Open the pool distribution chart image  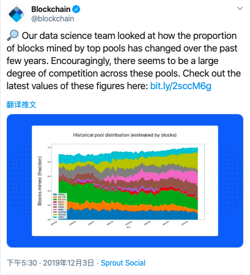click(125, 181)
